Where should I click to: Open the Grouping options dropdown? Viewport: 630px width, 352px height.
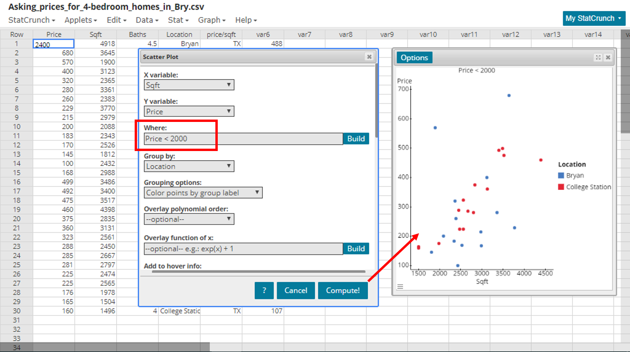pos(203,193)
